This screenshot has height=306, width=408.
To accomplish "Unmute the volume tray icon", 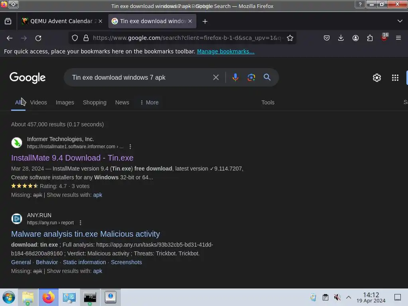I will click(x=337, y=297).
